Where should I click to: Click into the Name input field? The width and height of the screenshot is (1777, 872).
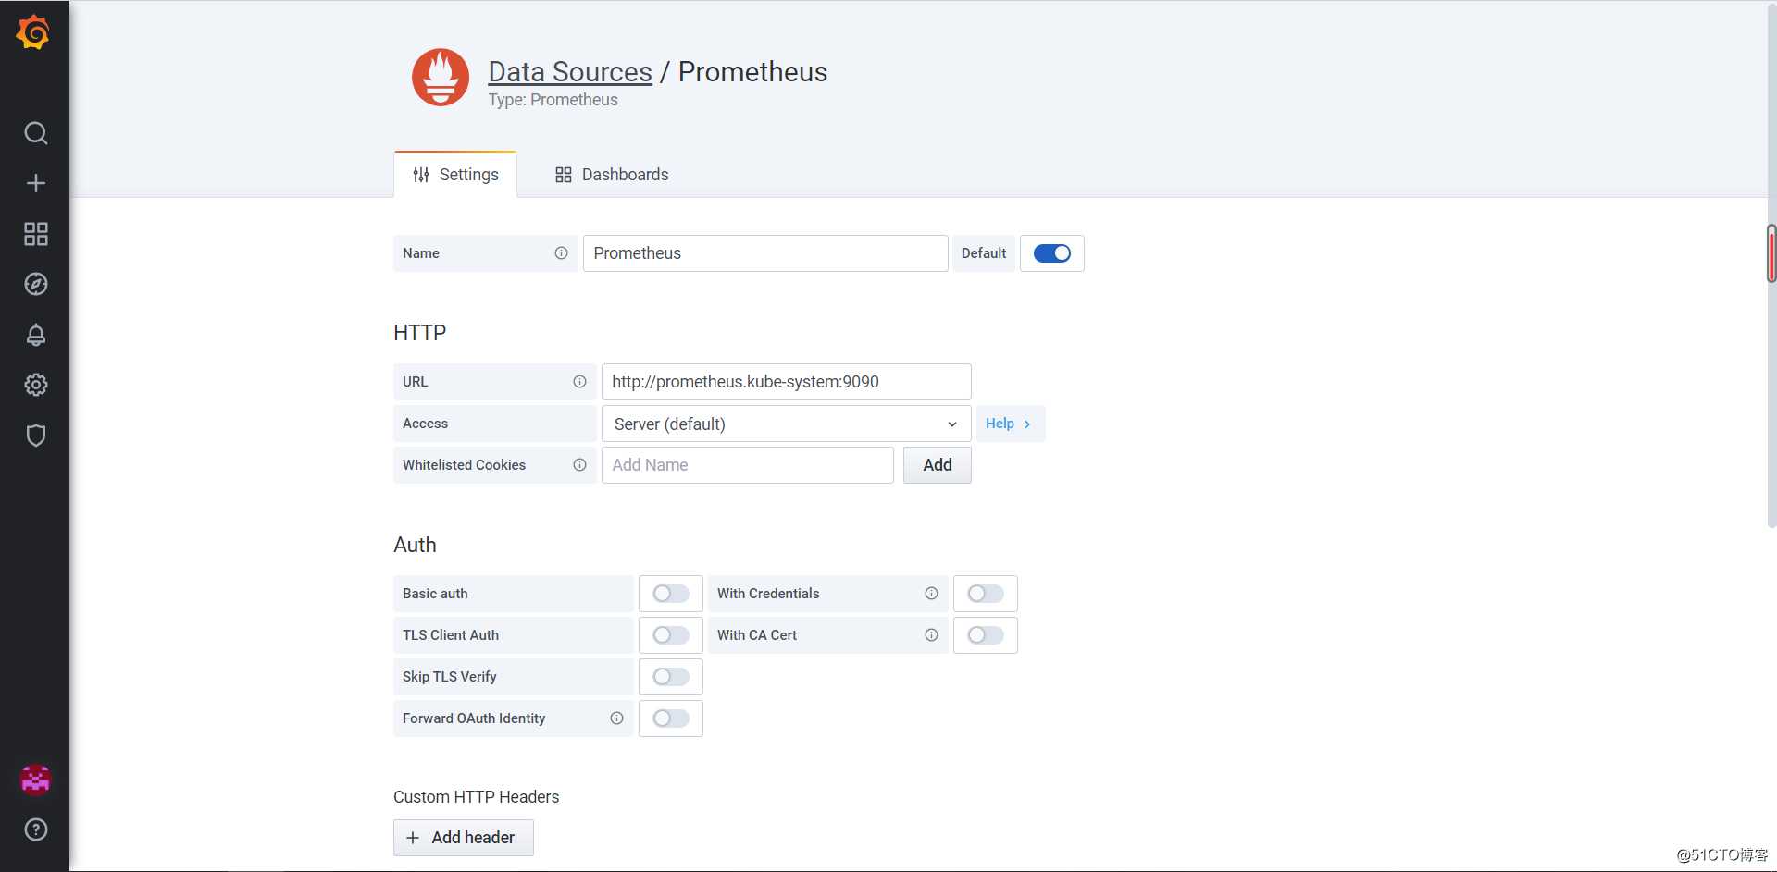click(x=765, y=253)
